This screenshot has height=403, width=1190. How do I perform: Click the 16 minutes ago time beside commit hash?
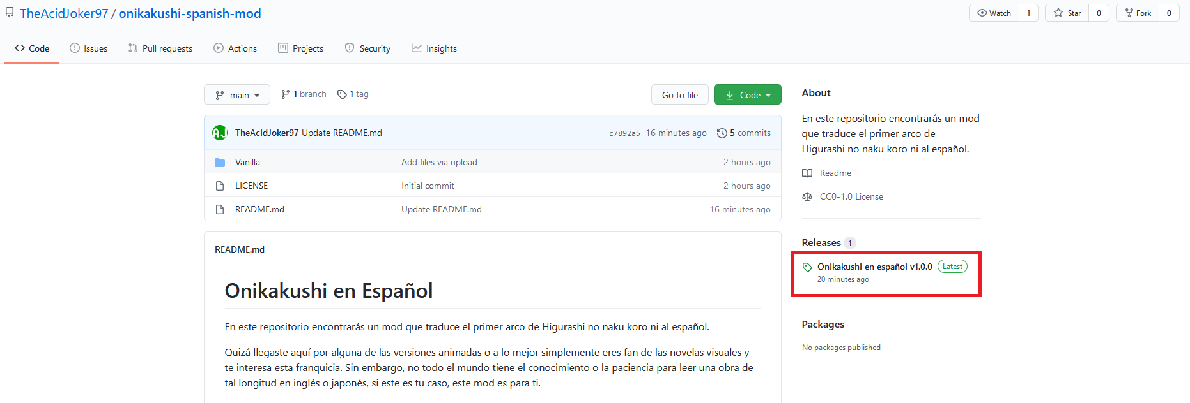(x=676, y=133)
